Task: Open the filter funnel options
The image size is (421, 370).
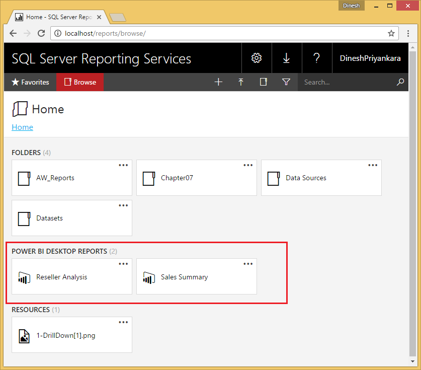Action: click(286, 82)
